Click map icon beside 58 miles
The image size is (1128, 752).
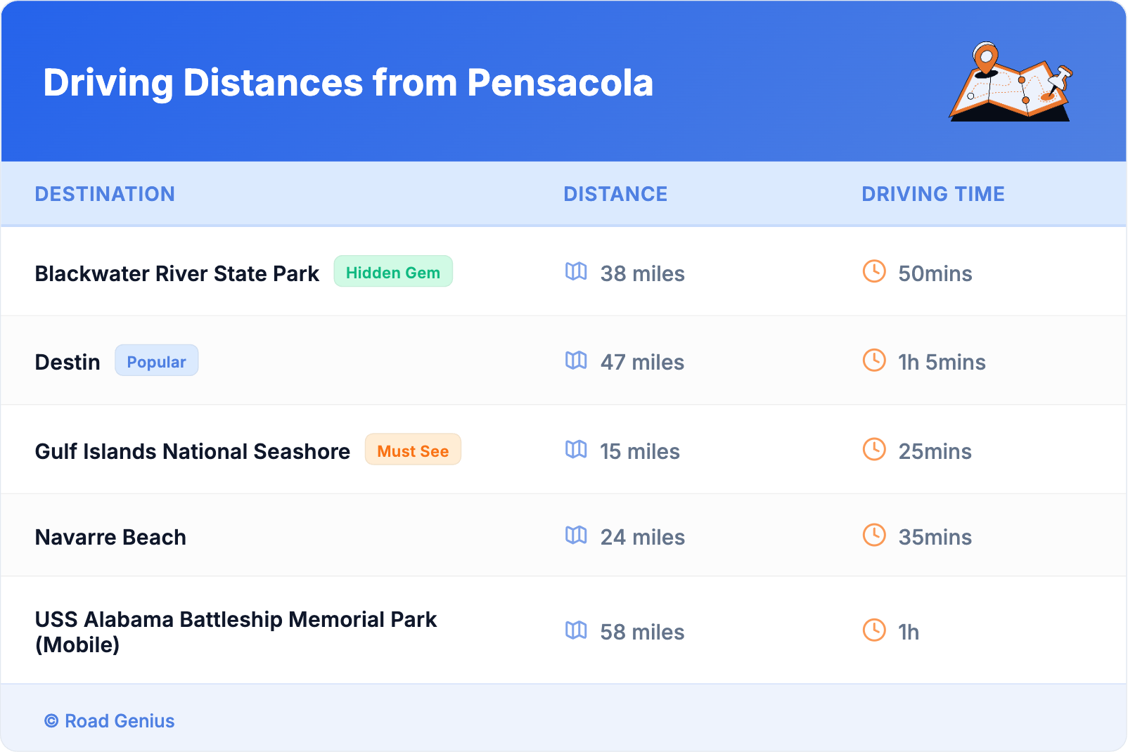pyautogui.click(x=576, y=630)
